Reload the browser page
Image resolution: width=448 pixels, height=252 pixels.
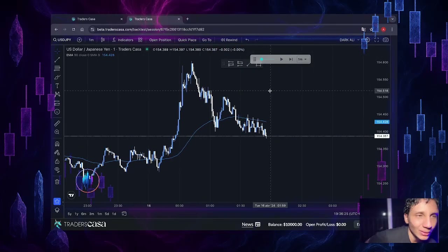(x=73, y=29)
